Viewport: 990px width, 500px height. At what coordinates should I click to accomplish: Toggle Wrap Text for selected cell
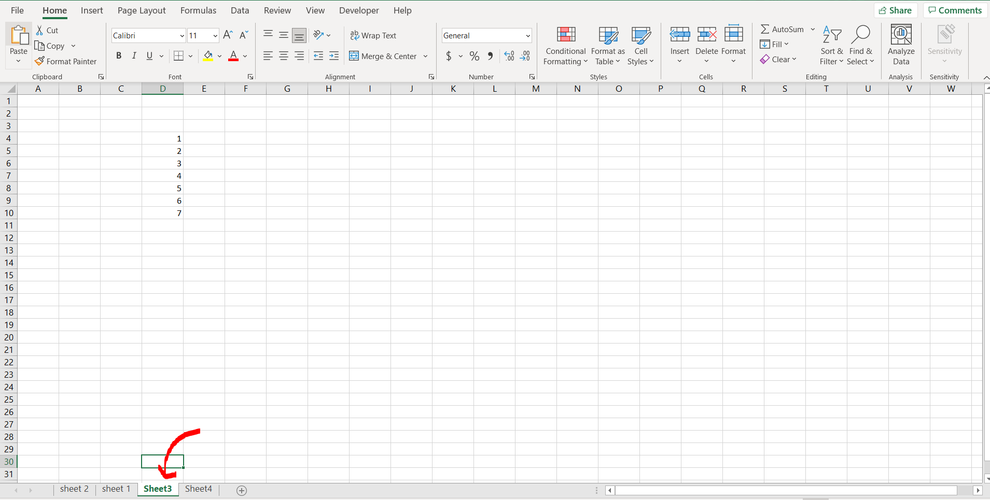(373, 35)
